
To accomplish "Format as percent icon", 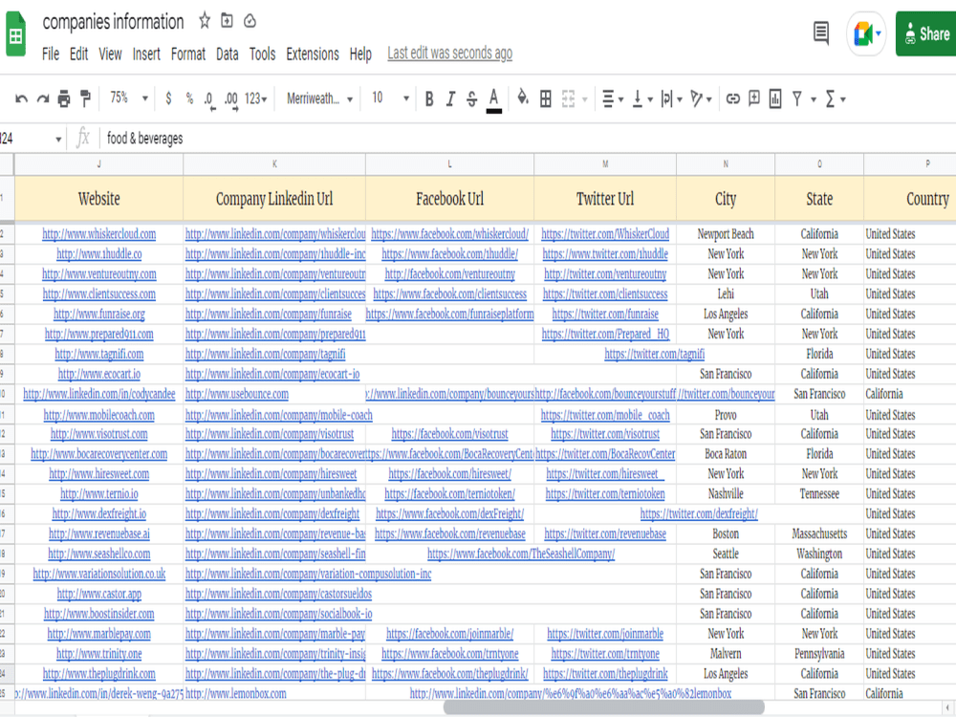I will click(x=189, y=98).
